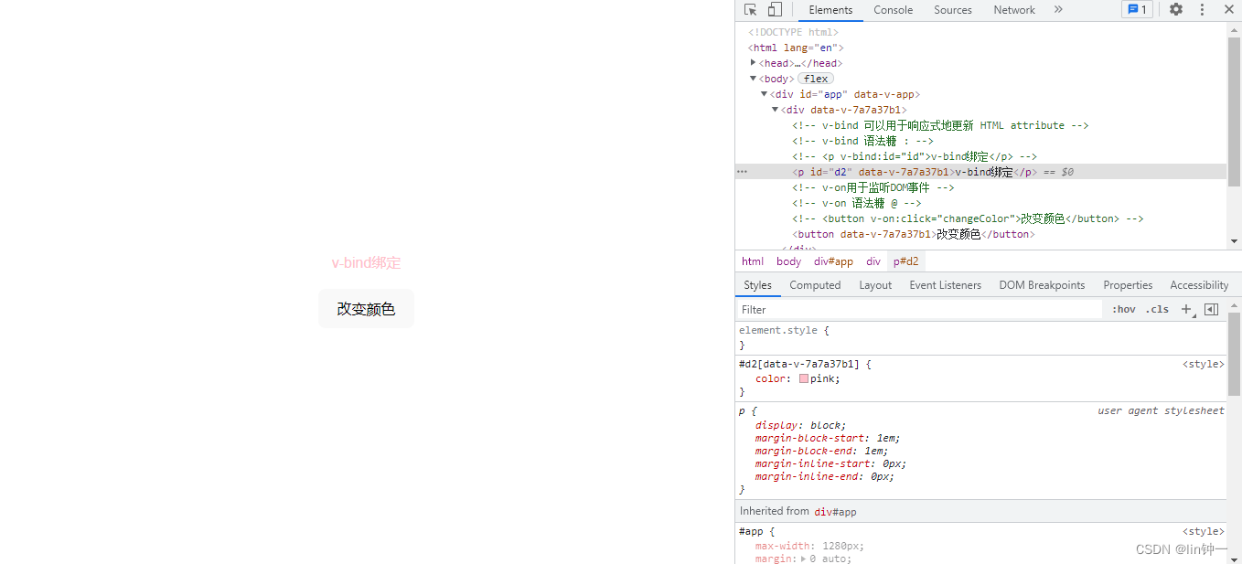Click the ellipsis beside the selected p element
This screenshot has height=564, width=1242.
point(742,172)
